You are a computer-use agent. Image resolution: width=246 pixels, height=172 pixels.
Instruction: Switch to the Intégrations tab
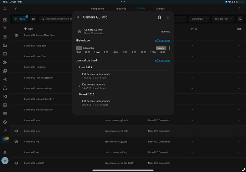click(x=98, y=8)
